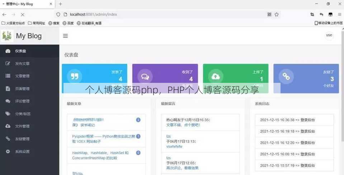Viewport: 344px width, 175px height.
Task: Click the My Blog logo image
Action: [x=7, y=36]
